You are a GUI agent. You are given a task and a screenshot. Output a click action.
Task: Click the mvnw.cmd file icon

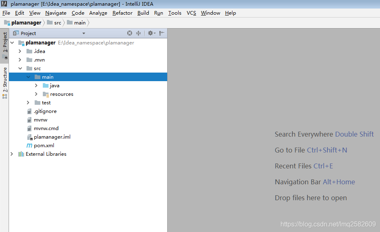tap(29, 128)
